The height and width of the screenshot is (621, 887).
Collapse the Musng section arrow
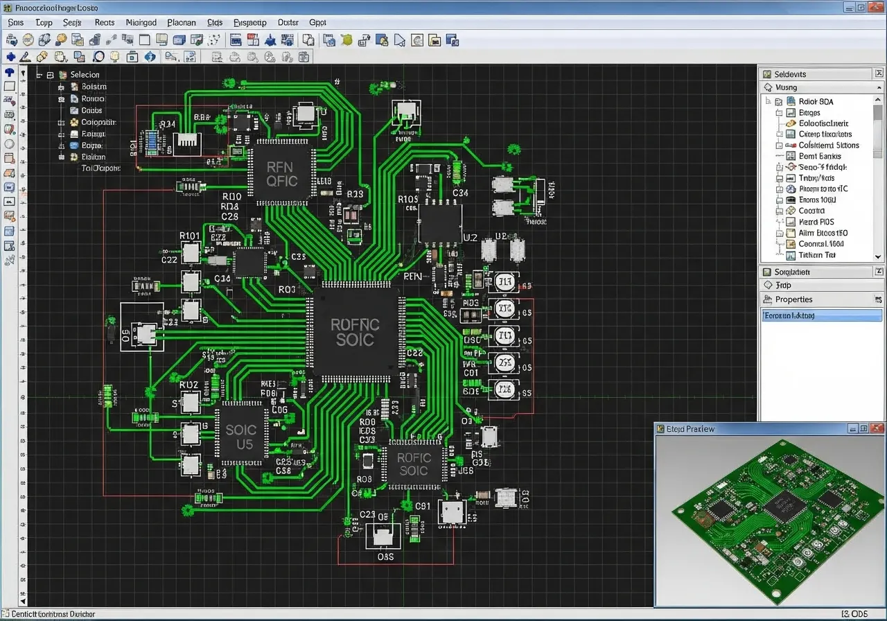coord(879,87)
